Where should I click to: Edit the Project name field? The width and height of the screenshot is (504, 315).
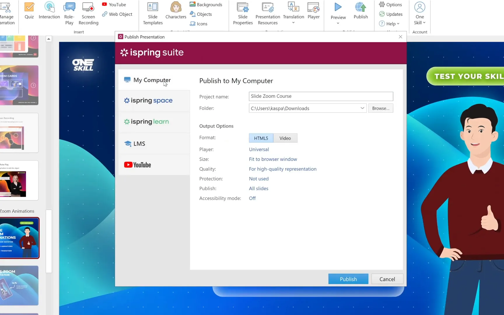click(x=321, y=96)
